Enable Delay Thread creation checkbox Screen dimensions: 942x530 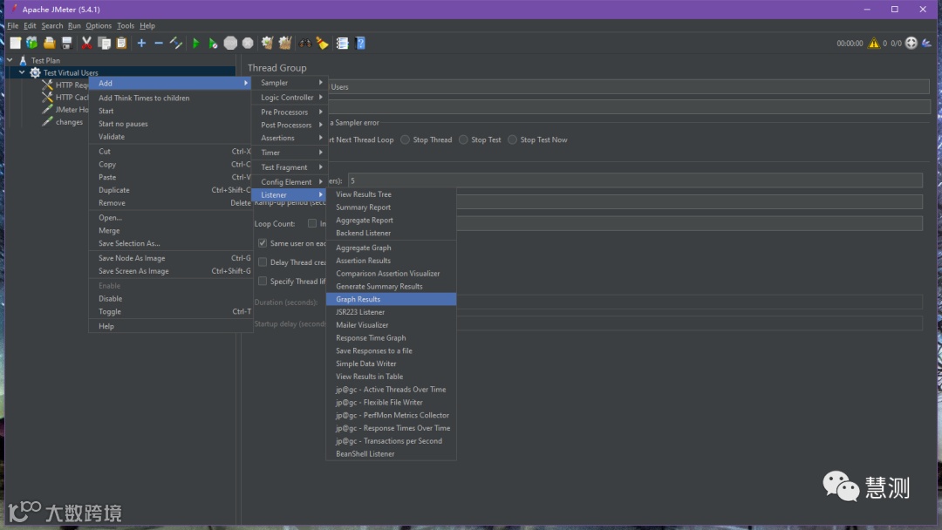tap(263, 262)
